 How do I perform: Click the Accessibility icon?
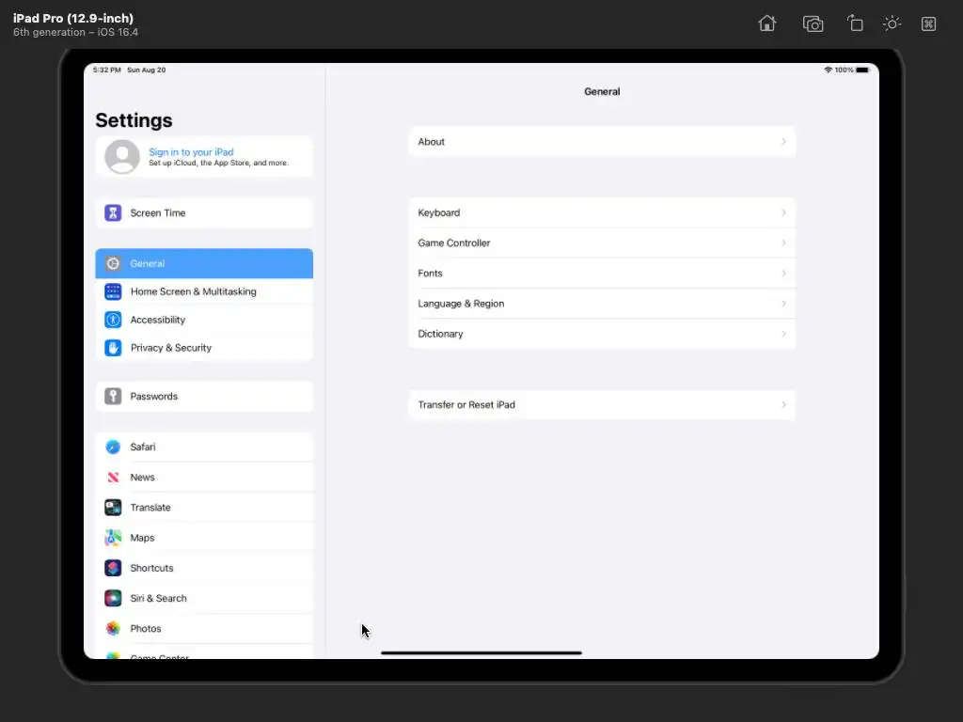(113, 320)
